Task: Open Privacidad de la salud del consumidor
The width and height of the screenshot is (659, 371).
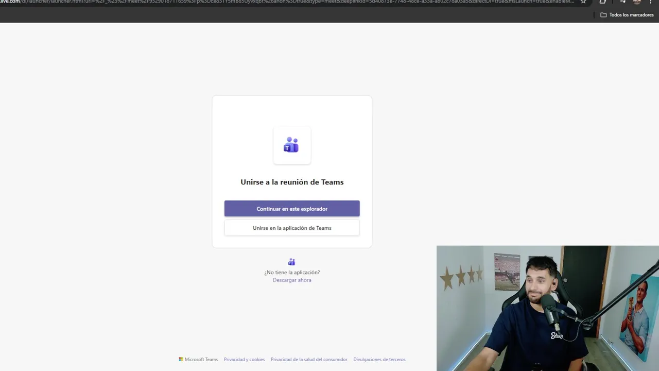Action: click(309, 360)
